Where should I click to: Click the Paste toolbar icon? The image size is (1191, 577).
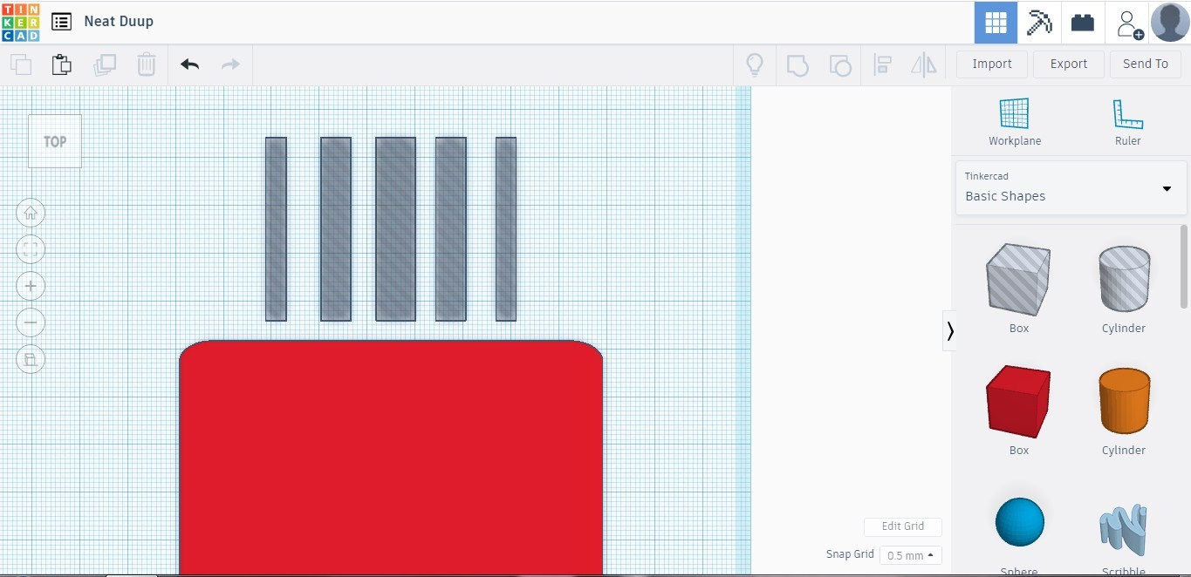(x=61, y=64)
